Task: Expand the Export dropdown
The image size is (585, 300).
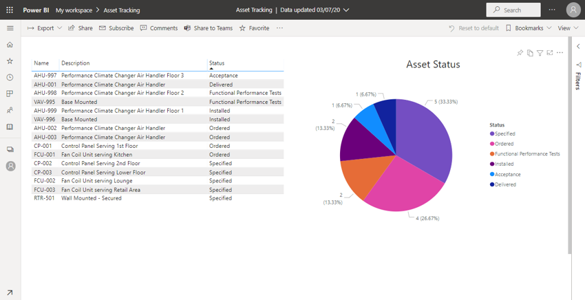Action: pos(45,28)
